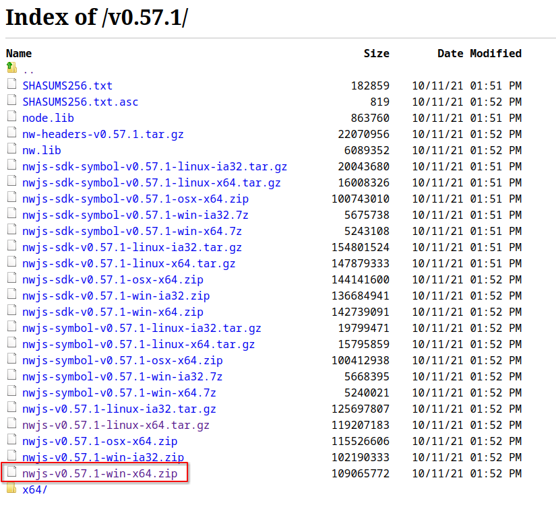This screenshot has width=556, height=509.
Task: Click file icon beside nwjs-sdk-symbol win-x64.7z
Action: click(x=11, y=229)
